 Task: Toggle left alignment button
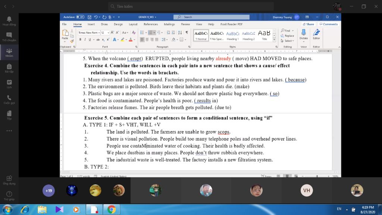click(x=142, y=40)
